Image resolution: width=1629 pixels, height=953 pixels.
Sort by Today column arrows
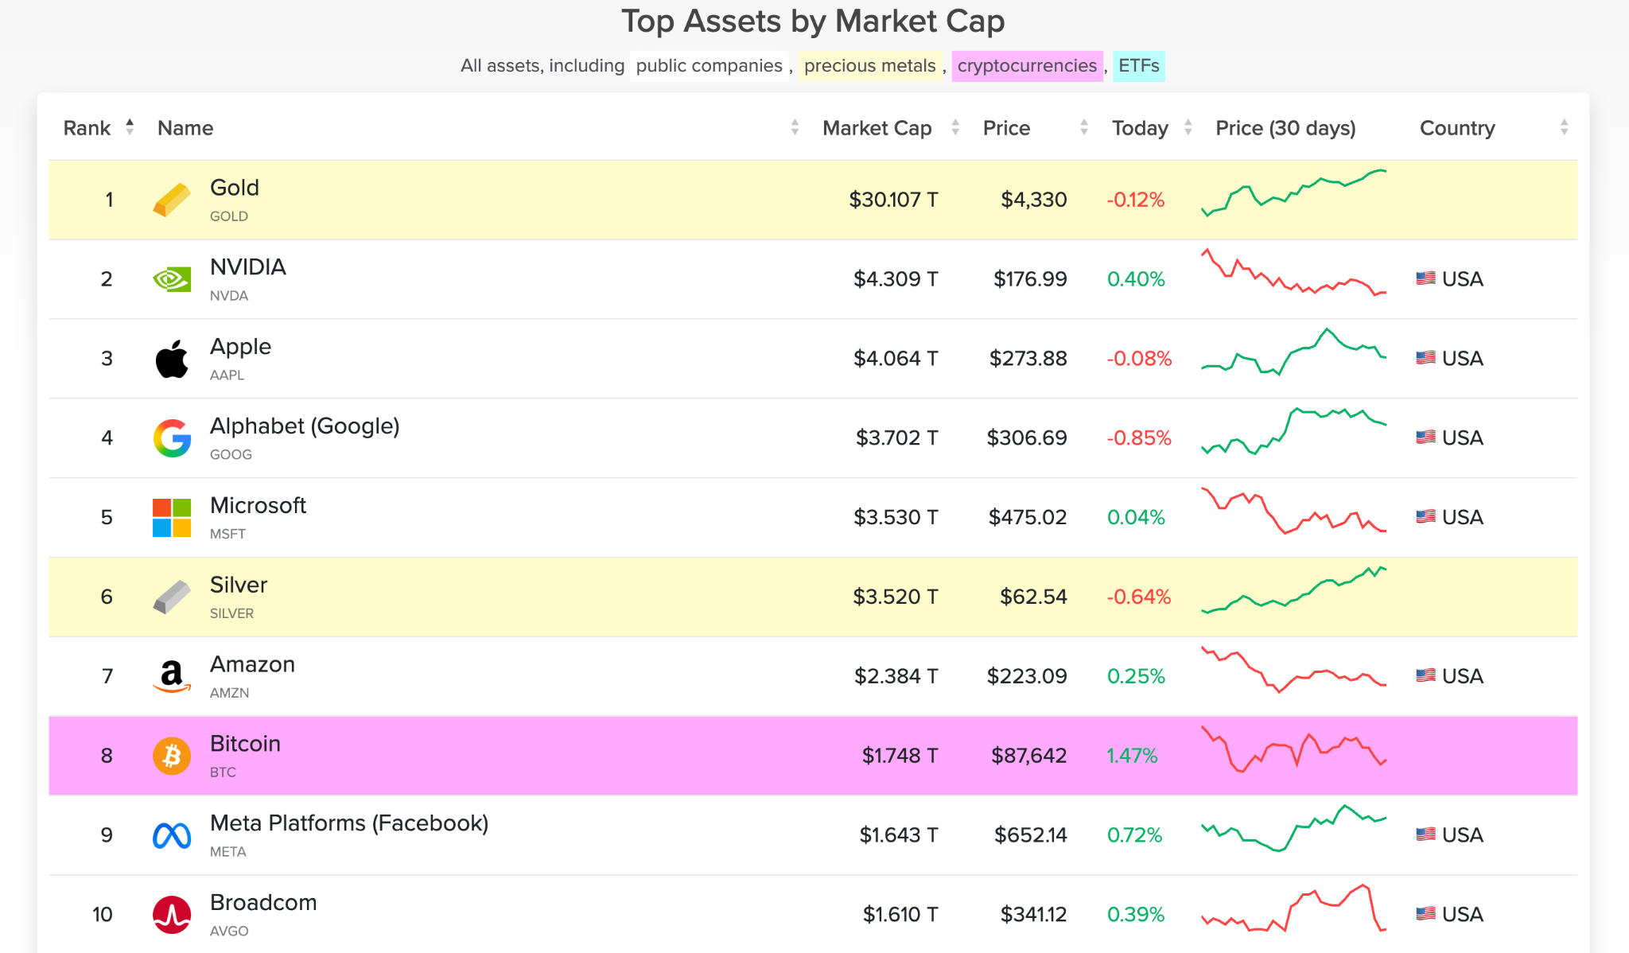(1188, 127)
